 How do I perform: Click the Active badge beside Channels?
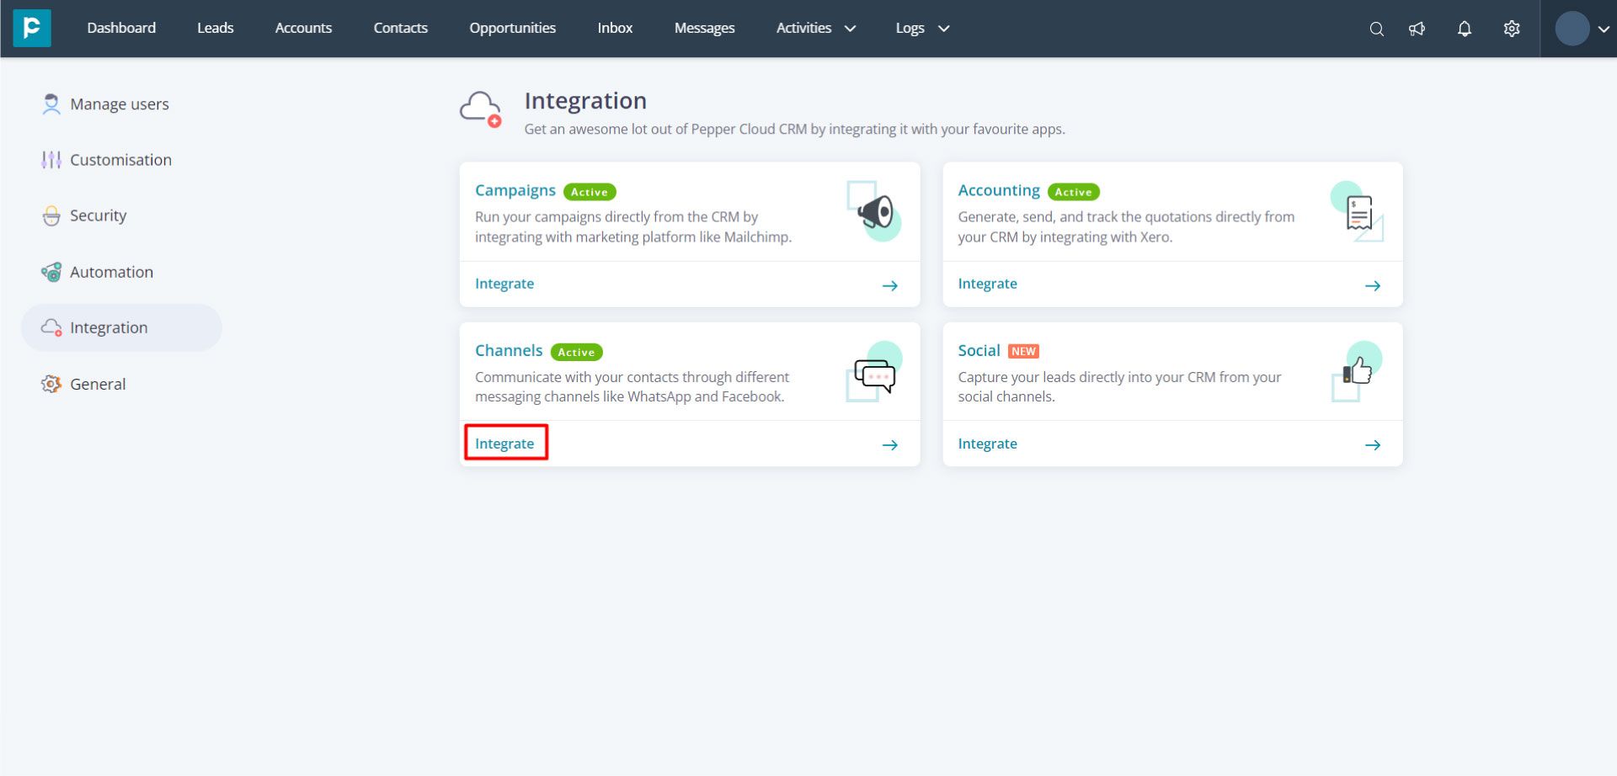[577, 352]
